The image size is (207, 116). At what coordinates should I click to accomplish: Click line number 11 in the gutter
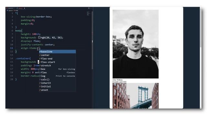12,48
